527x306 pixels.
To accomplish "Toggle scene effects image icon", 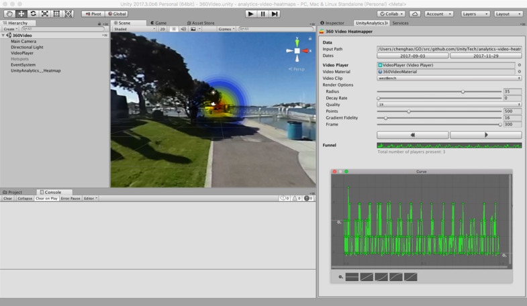I will coord(193,29).
